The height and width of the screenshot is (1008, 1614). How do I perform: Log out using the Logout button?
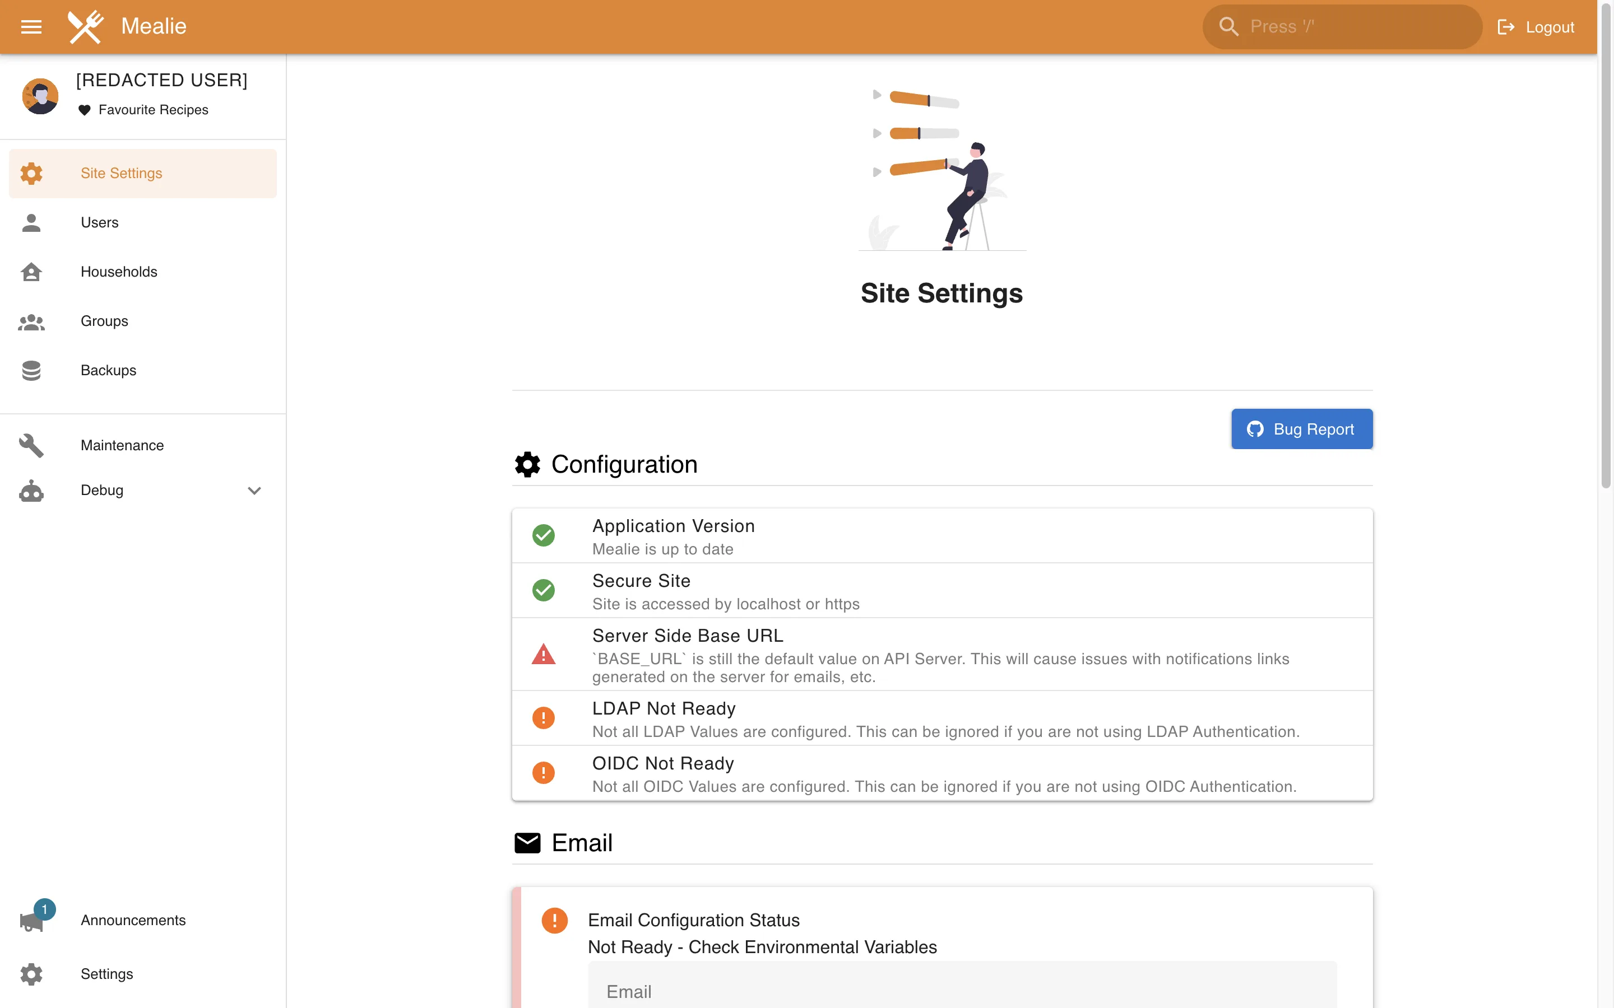coord(1536,27)
